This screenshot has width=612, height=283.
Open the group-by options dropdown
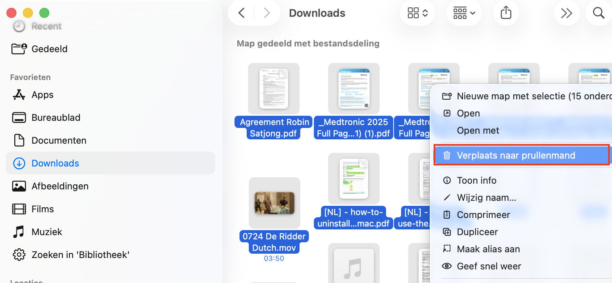tap(464, 13)
